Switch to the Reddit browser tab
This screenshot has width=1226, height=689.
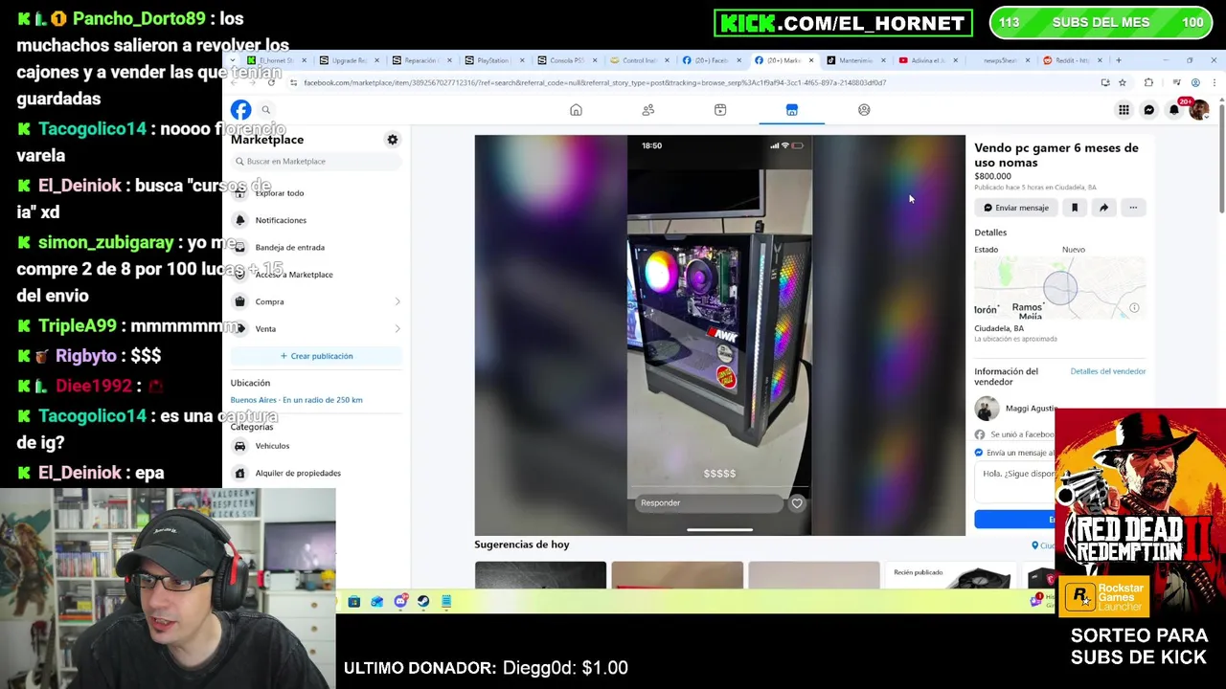1071,60
